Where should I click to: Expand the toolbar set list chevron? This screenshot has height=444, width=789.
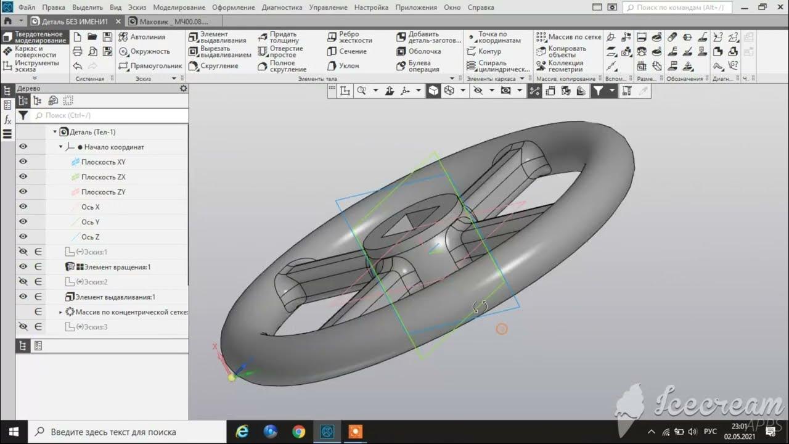point(34,78)
